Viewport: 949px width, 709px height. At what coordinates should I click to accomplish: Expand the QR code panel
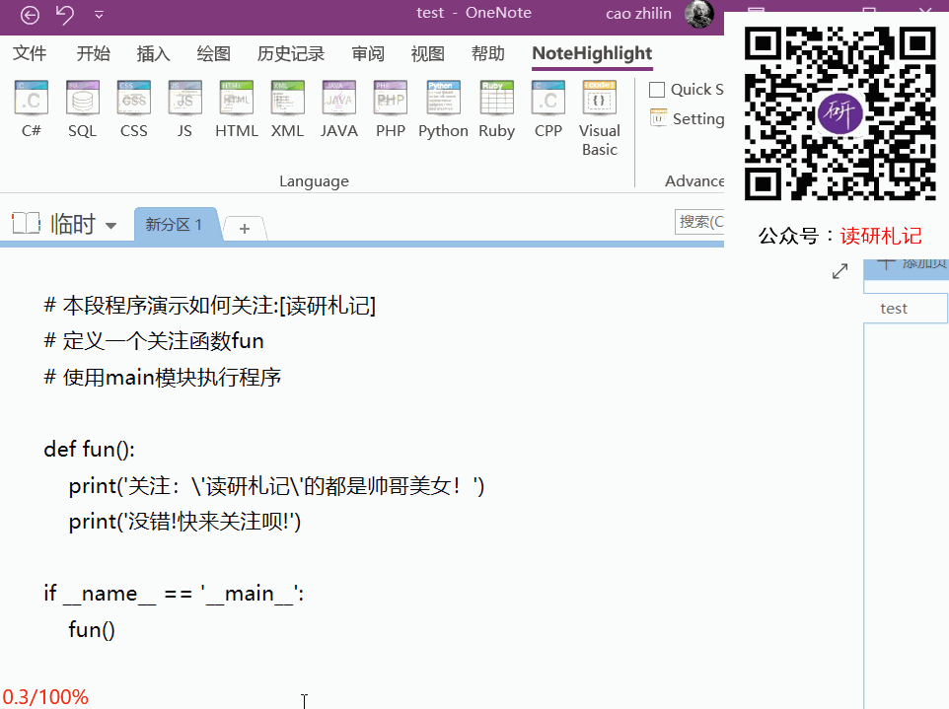(x=839, y=270)
